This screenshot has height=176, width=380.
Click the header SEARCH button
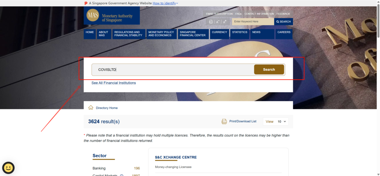283,22
